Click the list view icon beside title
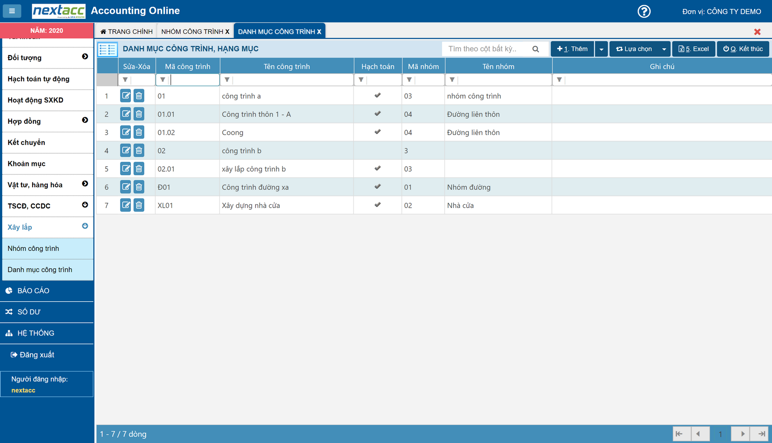The image size is (772, 443). pos(108,49)
